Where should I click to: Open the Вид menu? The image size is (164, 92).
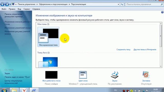pos(19,9)
